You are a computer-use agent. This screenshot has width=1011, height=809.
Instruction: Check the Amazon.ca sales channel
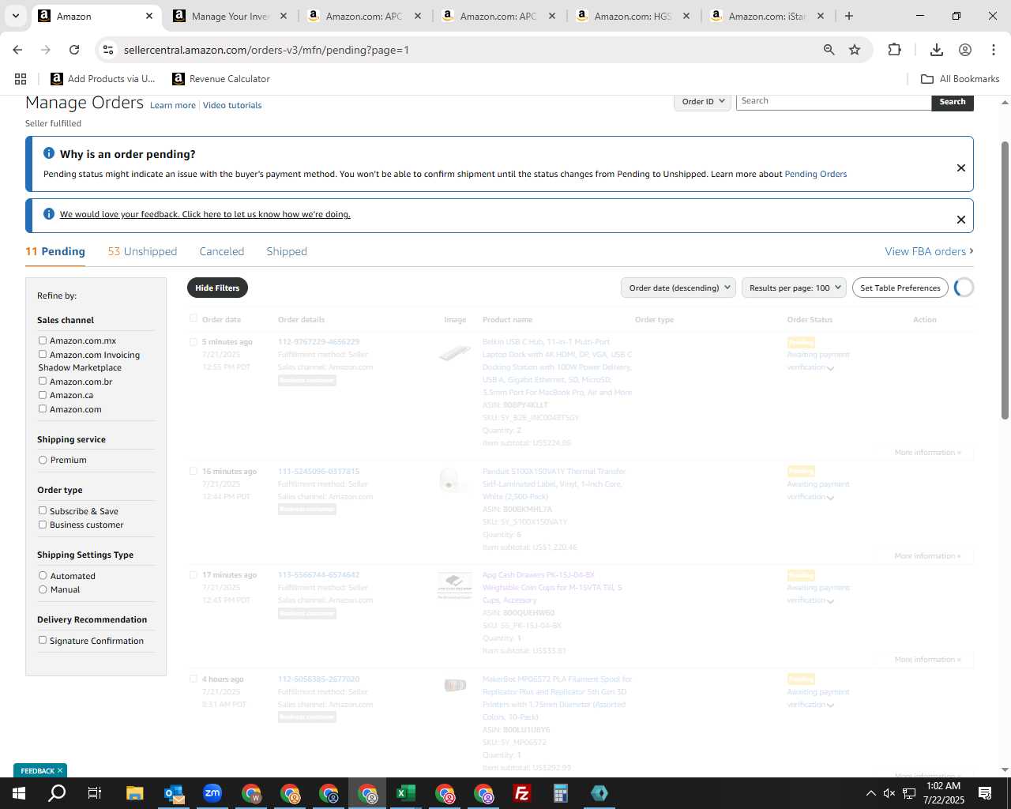click(43, 394)
